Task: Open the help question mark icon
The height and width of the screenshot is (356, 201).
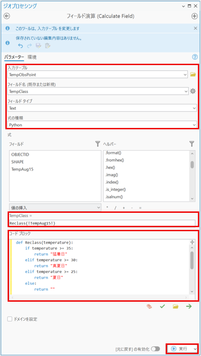Action: [x=195, y=57]
